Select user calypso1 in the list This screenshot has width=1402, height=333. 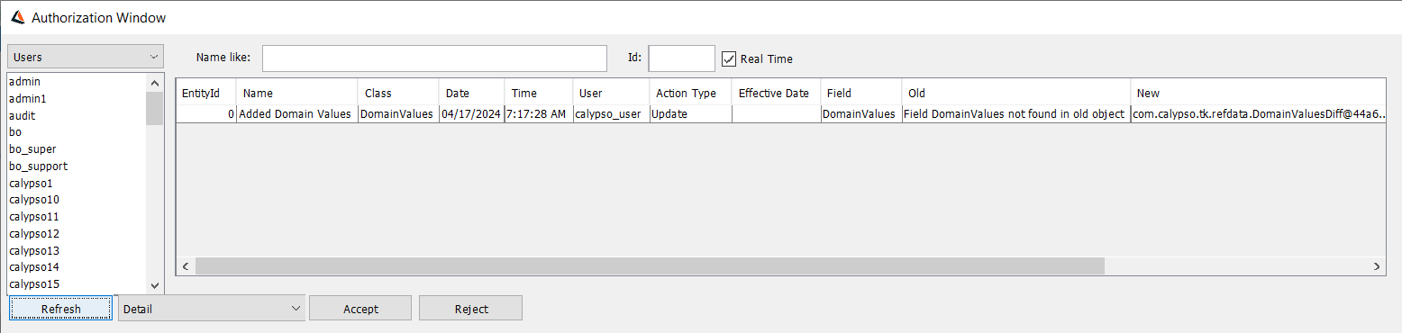point(77,183)
